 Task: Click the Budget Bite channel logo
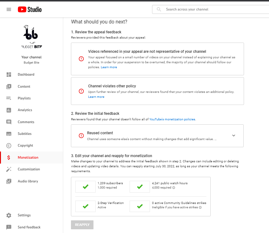31,37
